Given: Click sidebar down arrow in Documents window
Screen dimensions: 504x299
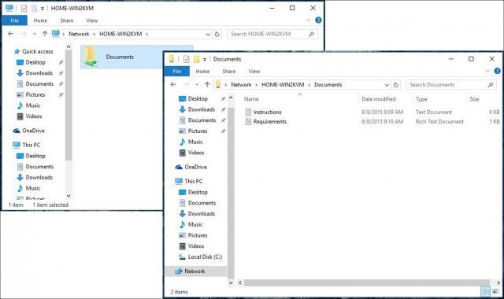Looking at the screenshot, I should tap(231, 283).
